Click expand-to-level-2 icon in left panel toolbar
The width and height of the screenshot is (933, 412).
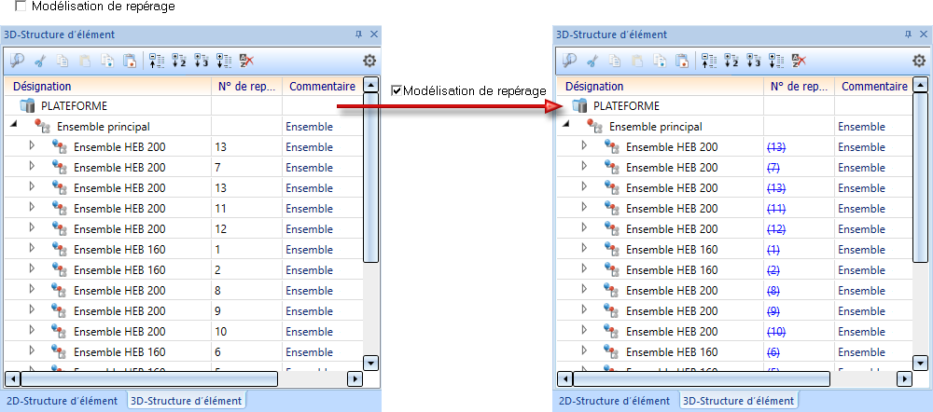[179, 61]
